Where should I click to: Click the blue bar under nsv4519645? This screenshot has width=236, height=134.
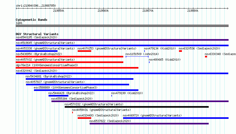(122, 45)
